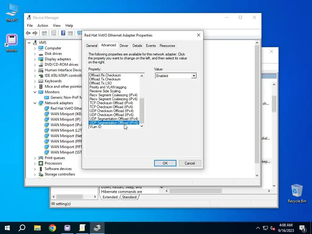This screenshot has height=234, width=312.
Task: Open the File menu in Device Manager
Action: pyautogui.click(x=30, y=26)
